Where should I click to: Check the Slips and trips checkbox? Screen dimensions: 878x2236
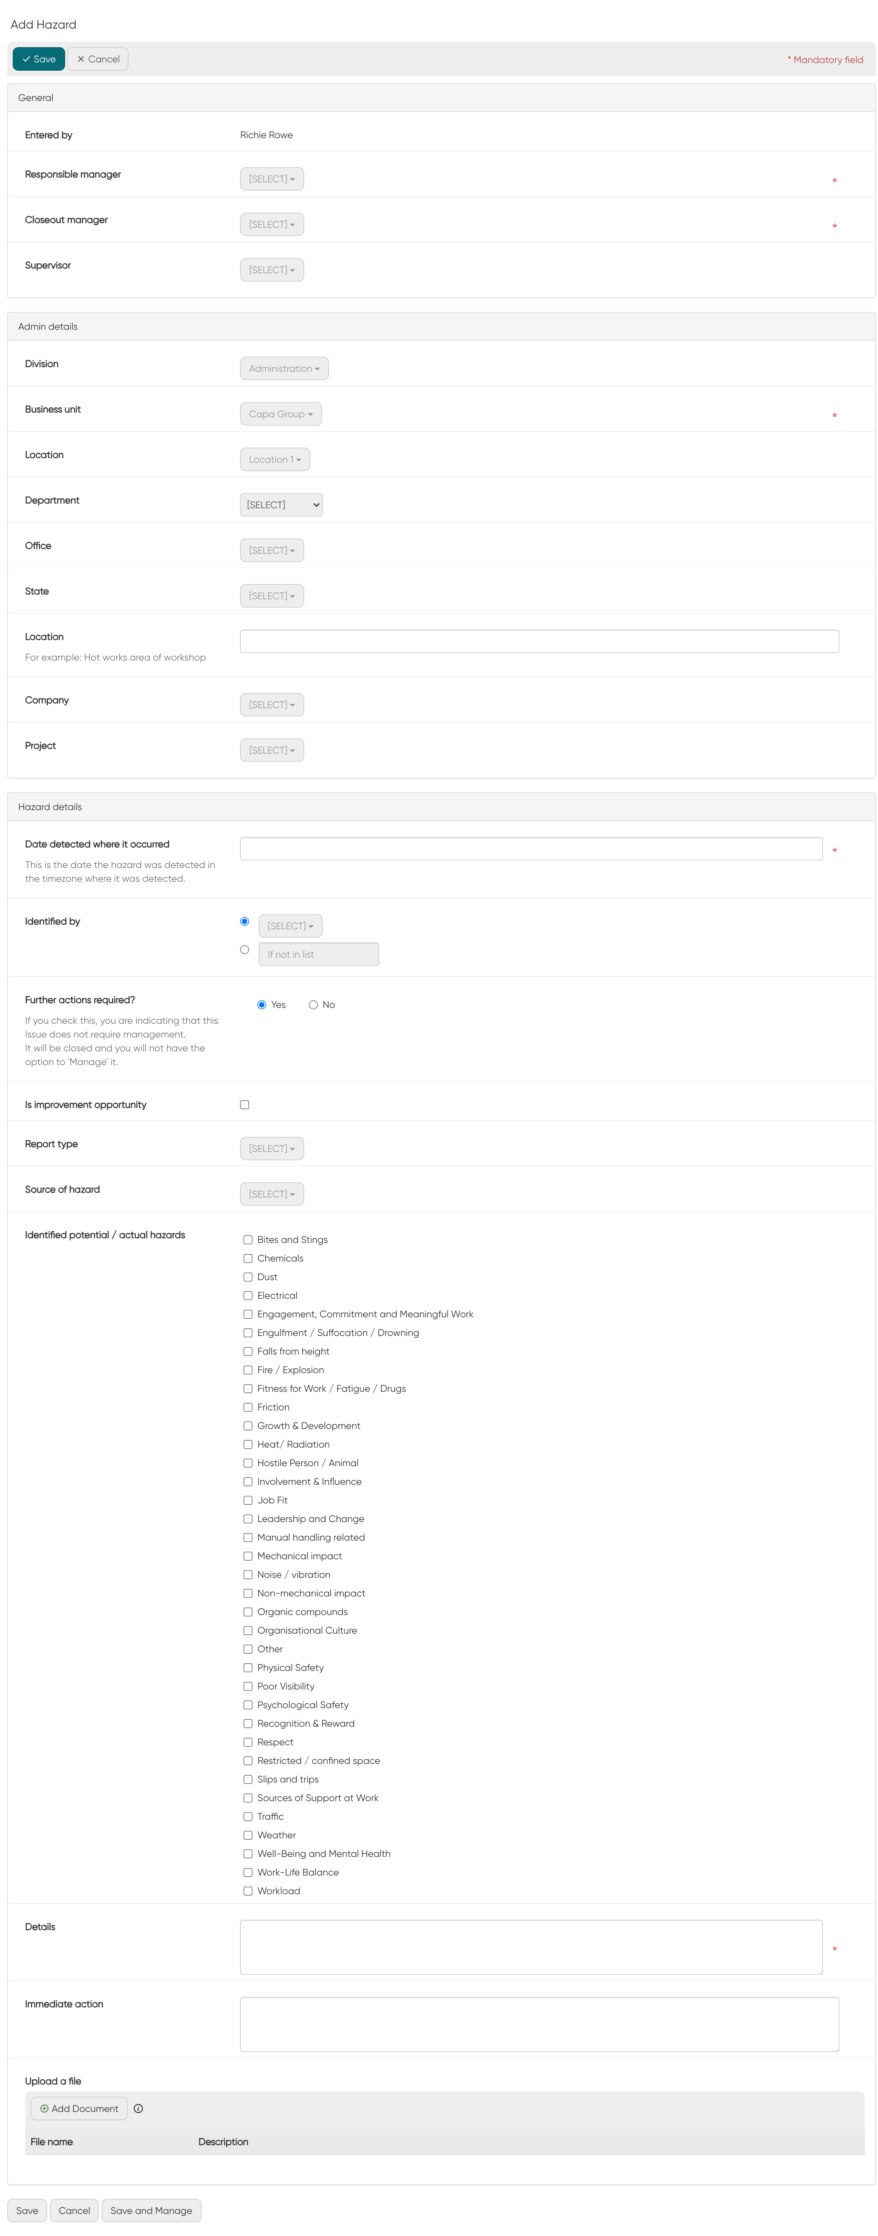tap(248, 1779)
